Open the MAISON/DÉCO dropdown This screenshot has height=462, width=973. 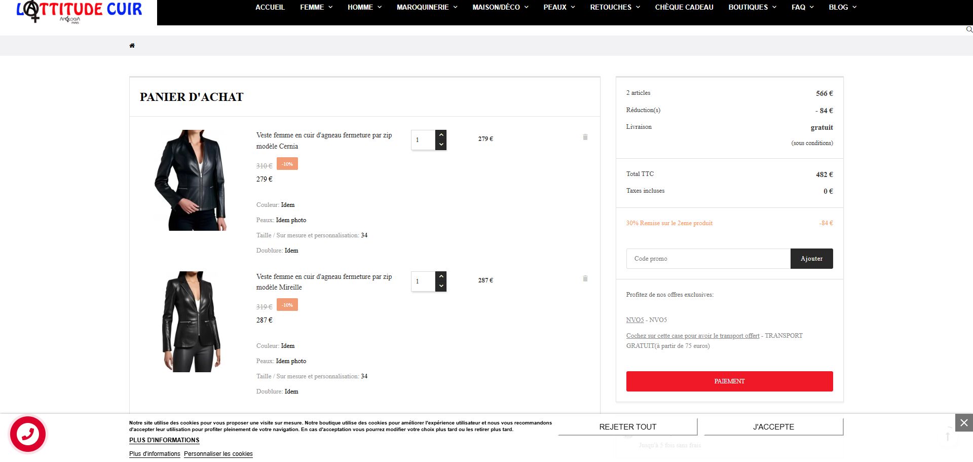[x=500, y=7]
